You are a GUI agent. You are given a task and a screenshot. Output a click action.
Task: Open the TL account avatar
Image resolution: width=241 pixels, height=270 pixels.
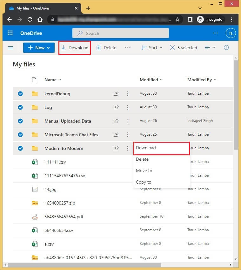(x=231, y=33)
